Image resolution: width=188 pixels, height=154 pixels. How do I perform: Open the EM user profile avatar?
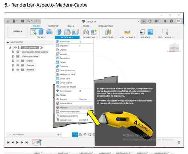pyautogui.click(x=179, y=21)
